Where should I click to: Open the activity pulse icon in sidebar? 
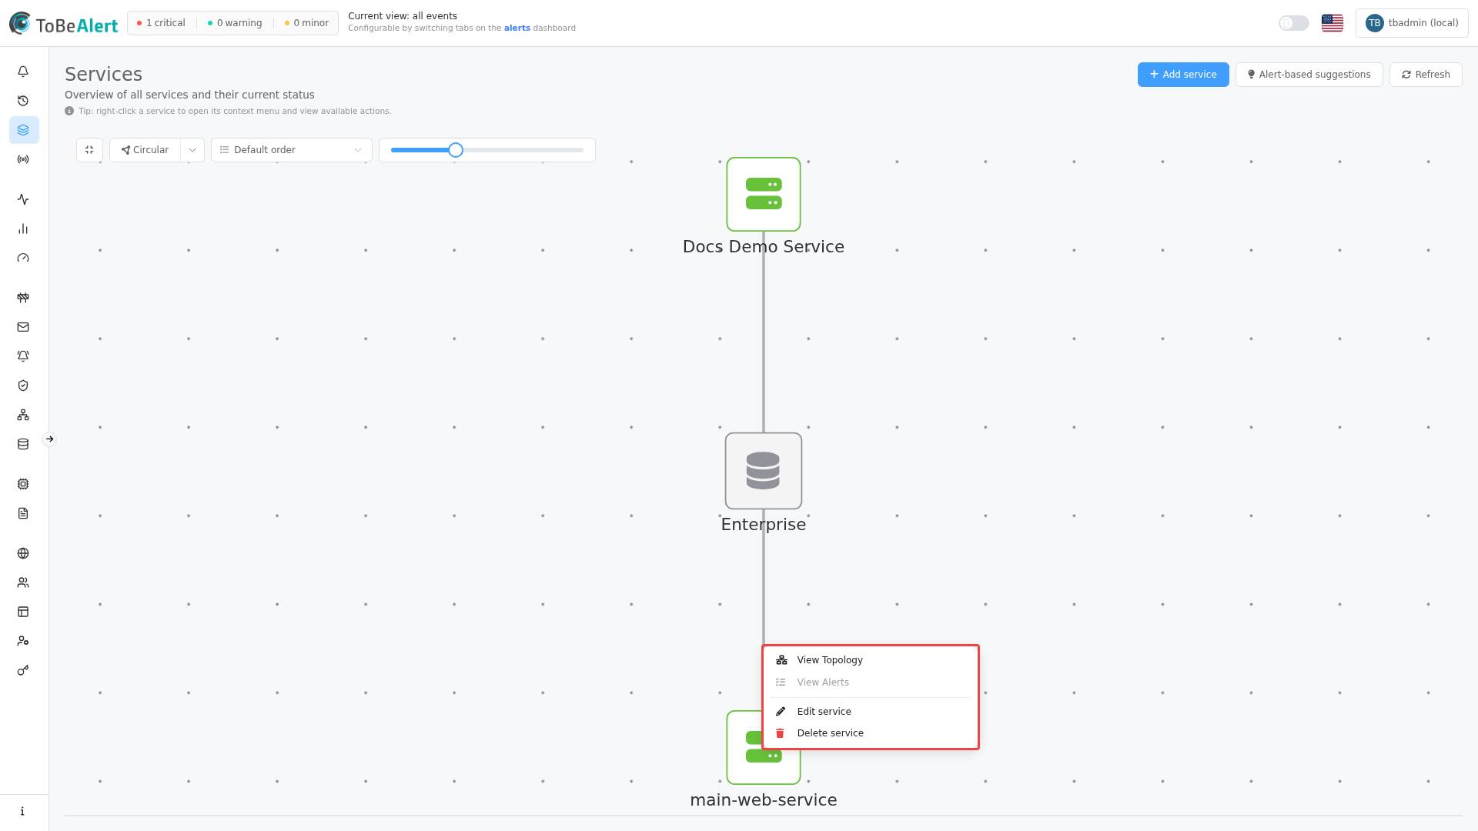[x=23, y=199]
